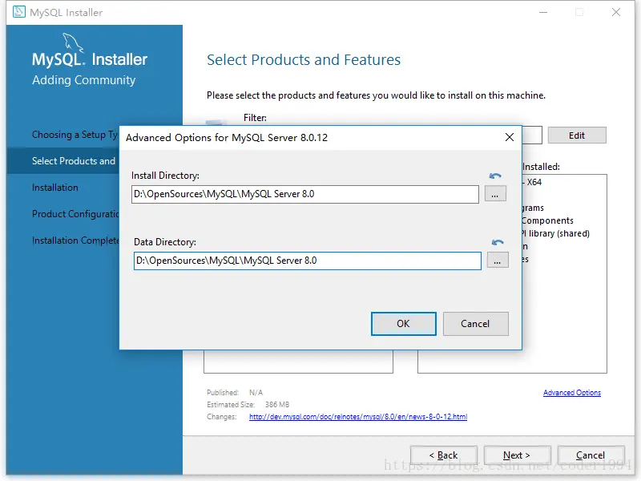This screenshot has width=641, height=481.
Task: Revert Install Directory to its default path
Action: pos(496,175)
